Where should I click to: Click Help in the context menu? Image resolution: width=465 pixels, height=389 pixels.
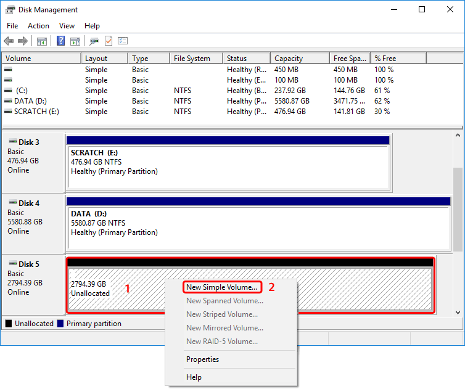pyautogui.click(x=194, y=377)
